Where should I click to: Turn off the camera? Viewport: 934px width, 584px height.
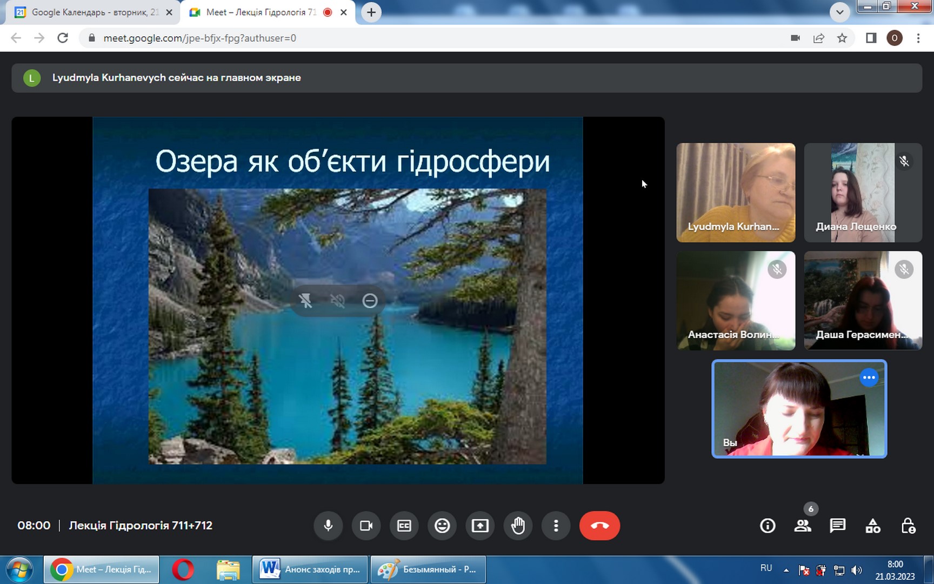point(366,526)
